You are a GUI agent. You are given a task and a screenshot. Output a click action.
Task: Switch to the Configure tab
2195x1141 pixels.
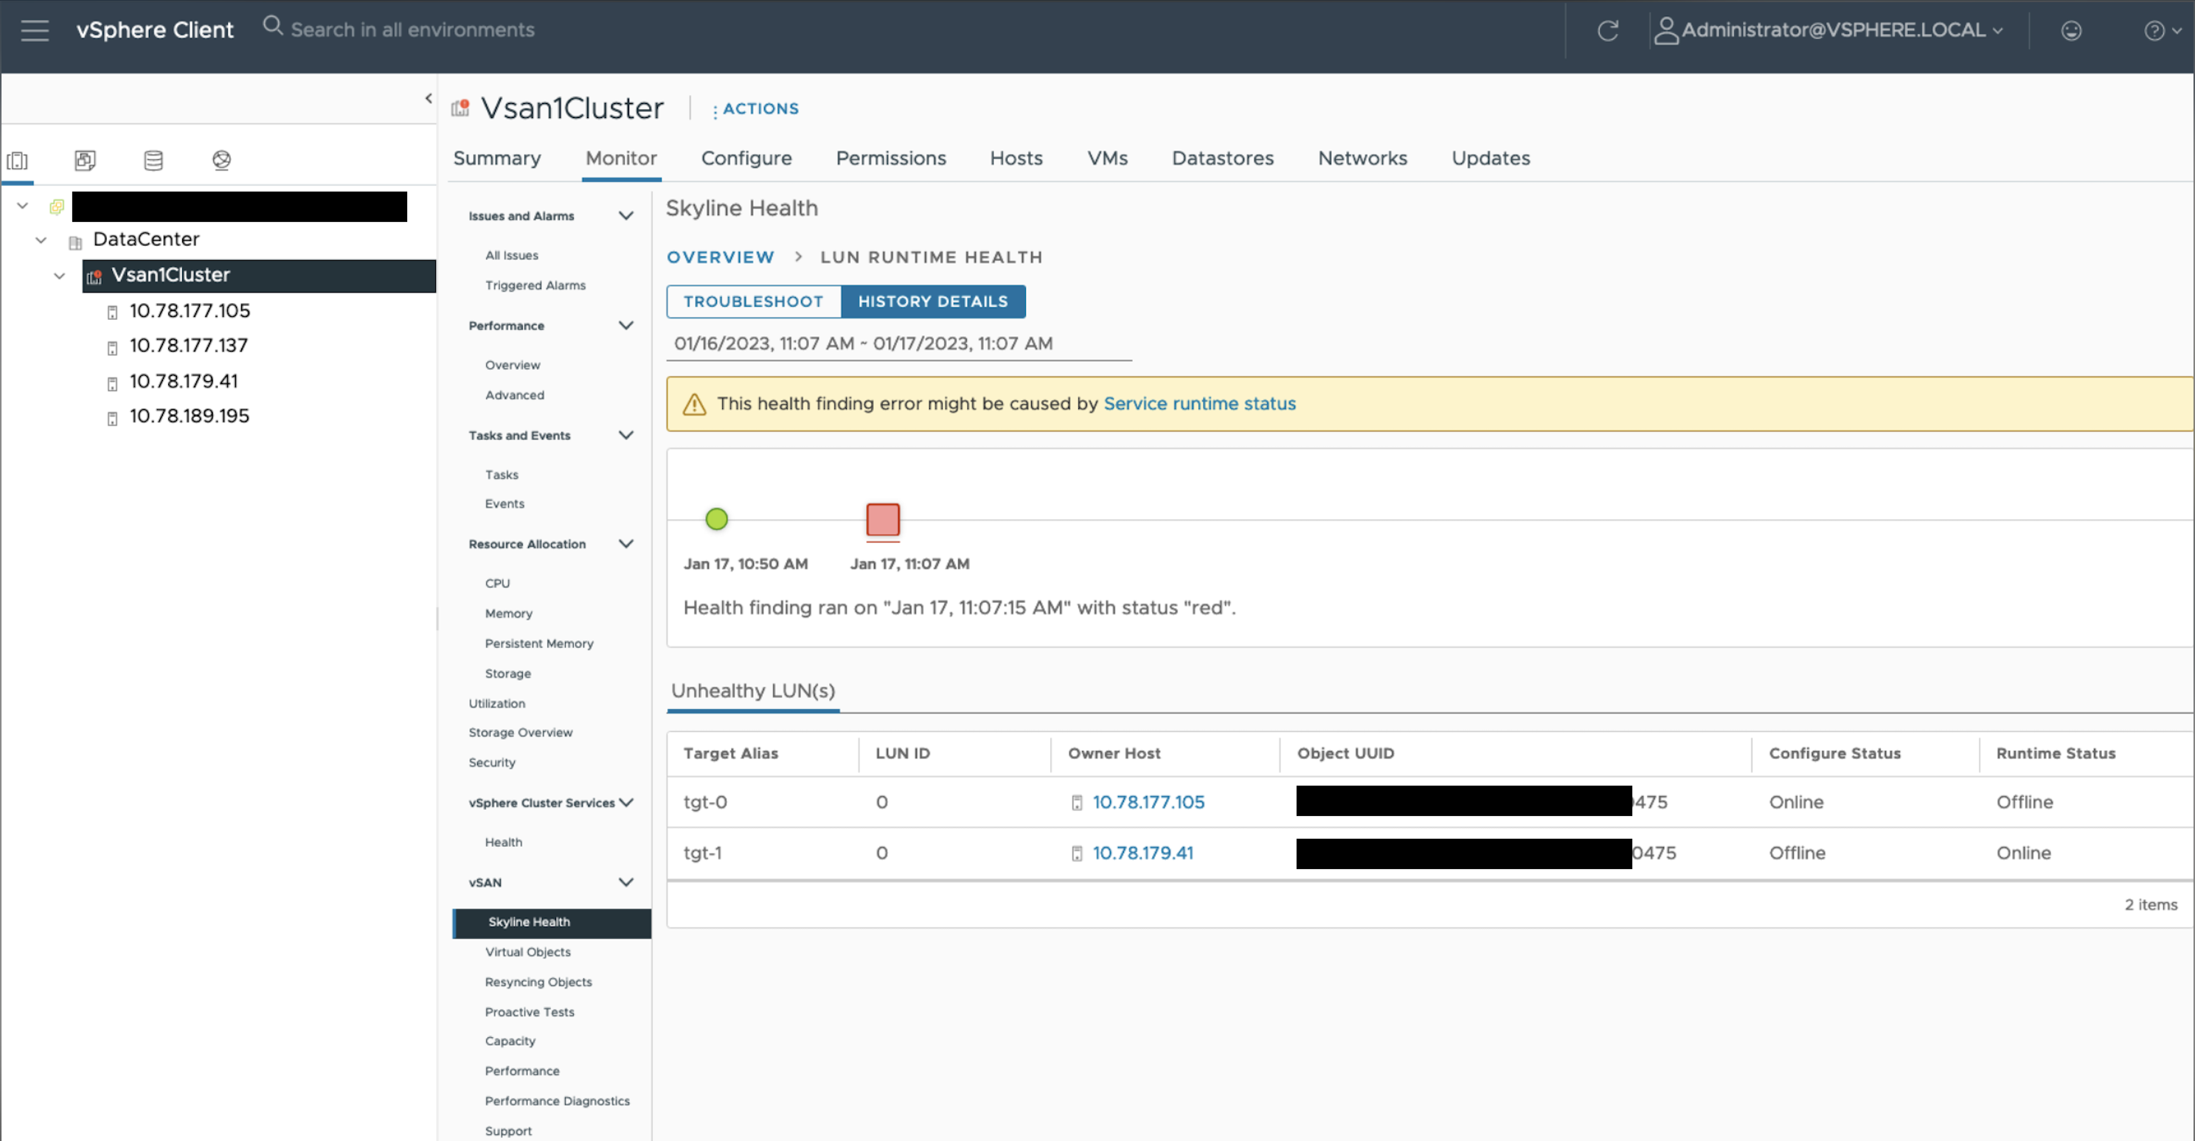point(746,158)
